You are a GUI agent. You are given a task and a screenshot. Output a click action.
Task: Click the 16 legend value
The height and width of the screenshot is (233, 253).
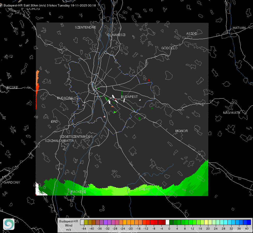[200, 229]
